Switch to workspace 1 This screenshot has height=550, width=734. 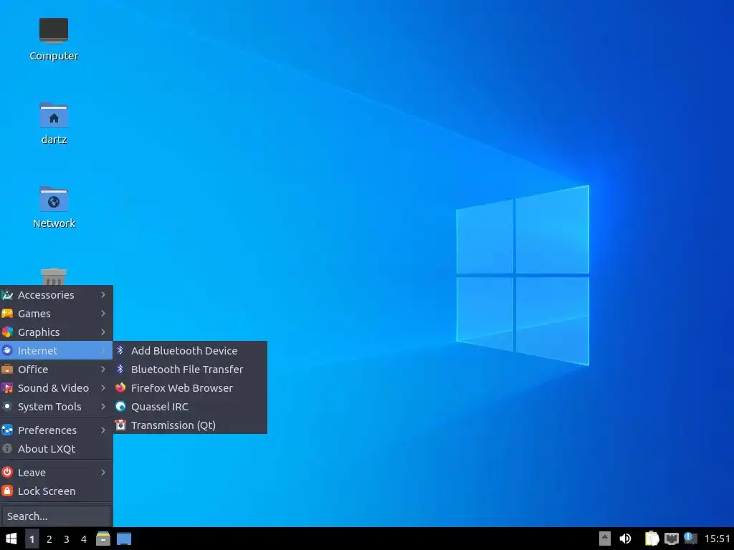(32, 539)
